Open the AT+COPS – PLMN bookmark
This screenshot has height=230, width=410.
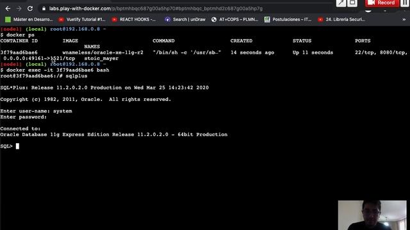[234, 20]
